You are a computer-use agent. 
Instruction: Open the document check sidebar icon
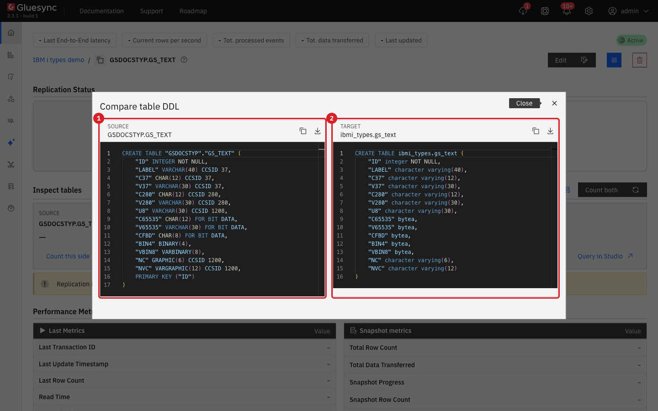[11, 77]
